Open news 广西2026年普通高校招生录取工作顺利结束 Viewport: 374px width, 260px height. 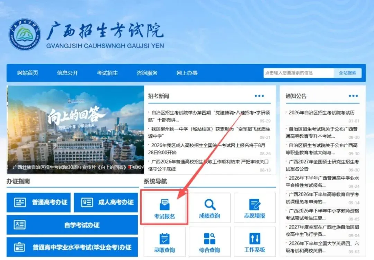pyautogui.click(x=208, y=165)
